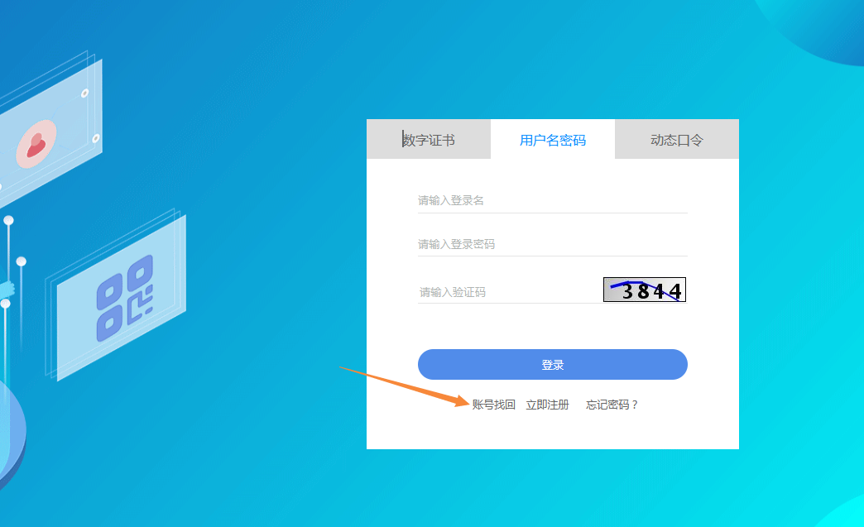Click the dark blue circle in top-right corner
The height and width of the screenshot is (527, 864).
(819, 25)
